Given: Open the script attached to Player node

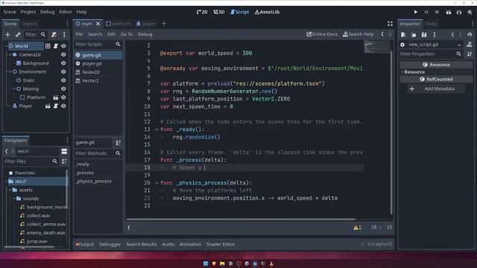Looking at the screenshot, I should (56, 106).
